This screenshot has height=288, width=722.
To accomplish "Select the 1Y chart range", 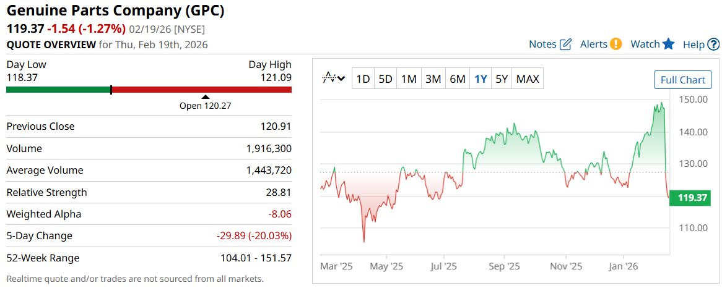I will (x=481, y=79).
